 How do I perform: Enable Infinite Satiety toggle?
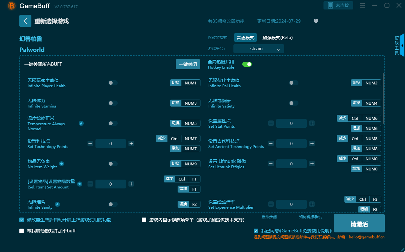(x=294, y=103)
